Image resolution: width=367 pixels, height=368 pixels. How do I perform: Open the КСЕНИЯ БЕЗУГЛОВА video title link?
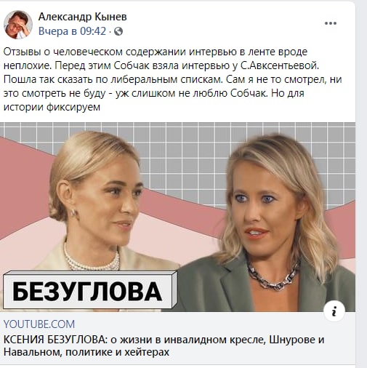[164, 345]
